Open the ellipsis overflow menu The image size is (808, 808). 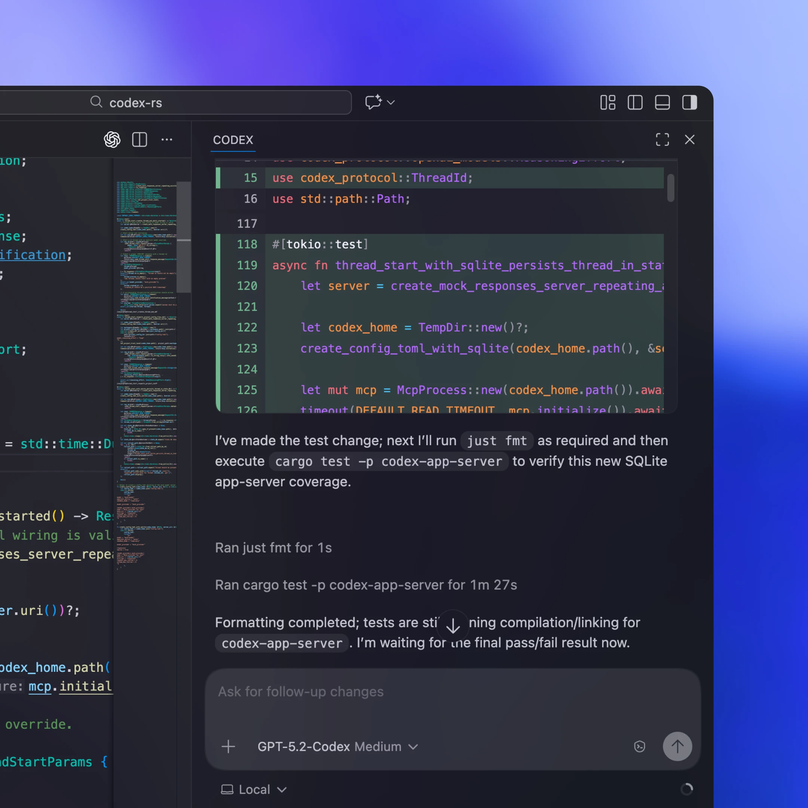167,140
